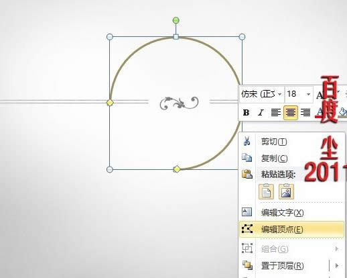Click the Edit Text icon

(x=247, y=212)
